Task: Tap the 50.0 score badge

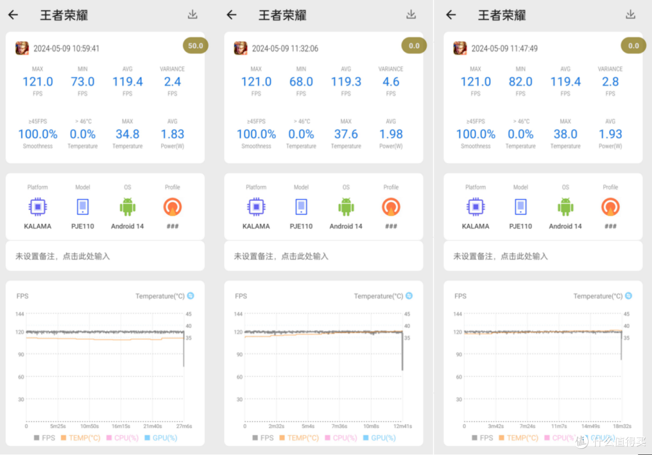Action: pyautogui.click(x=196, y=46)
